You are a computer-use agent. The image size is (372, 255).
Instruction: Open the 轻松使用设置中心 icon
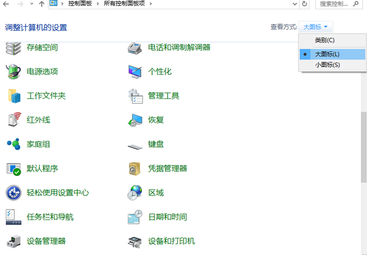pyautogui.click(x=13, y=193)
